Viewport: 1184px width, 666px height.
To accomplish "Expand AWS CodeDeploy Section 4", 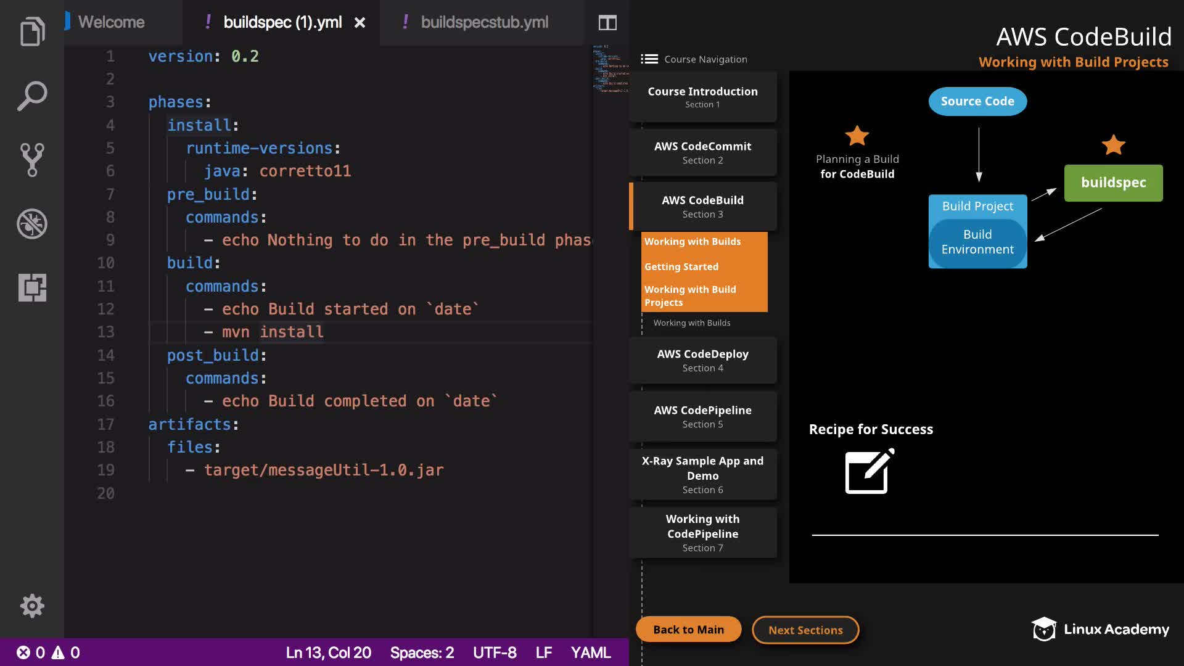I will (702, 360).
